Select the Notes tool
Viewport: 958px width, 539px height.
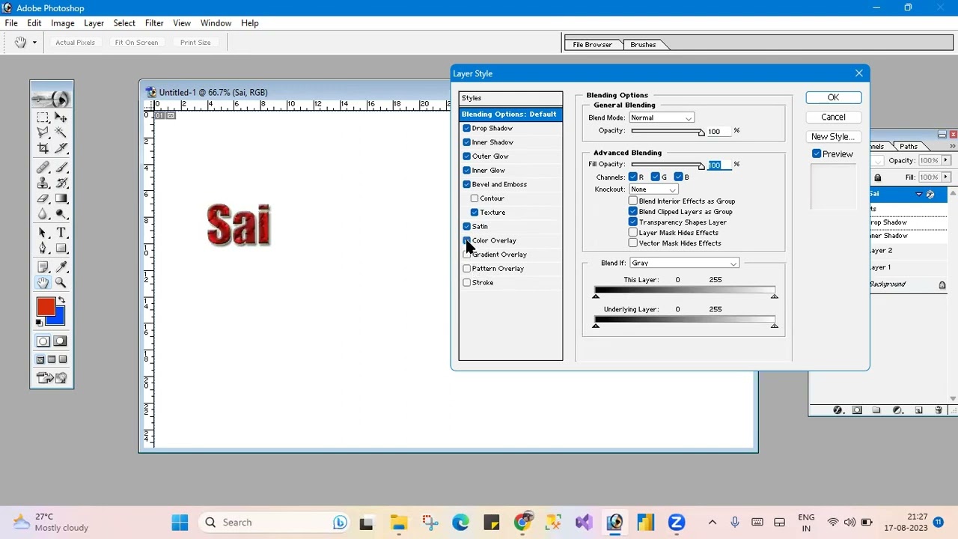(43, 267)
